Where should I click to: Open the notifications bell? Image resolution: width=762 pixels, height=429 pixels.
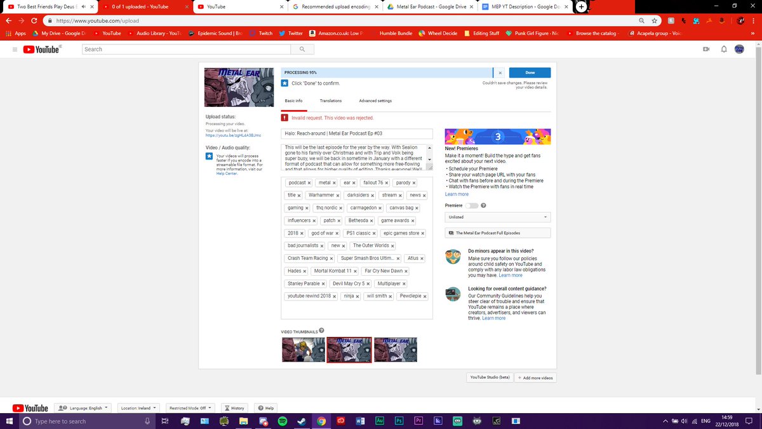tap(723, 49)
